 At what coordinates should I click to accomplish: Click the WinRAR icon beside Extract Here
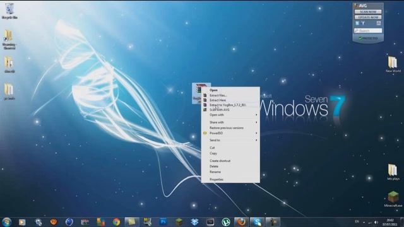tap(205, 100)
